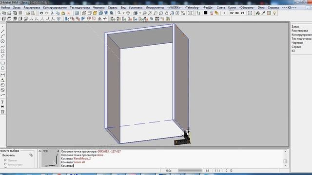
Task: Click the eyedropper icon in toolbar
Action: click(x=263, y=13)
